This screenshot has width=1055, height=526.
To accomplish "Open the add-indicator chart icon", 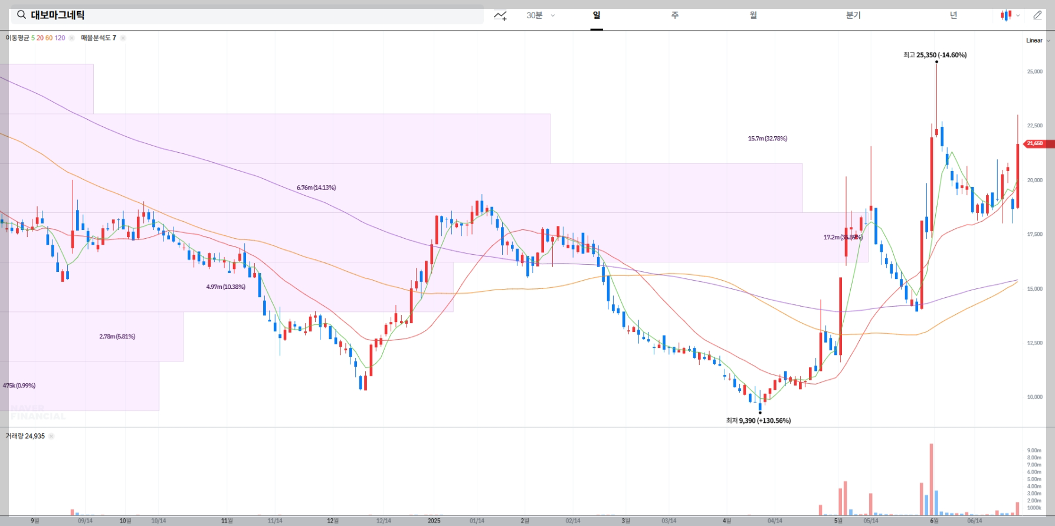I will [x=500, y=15].
